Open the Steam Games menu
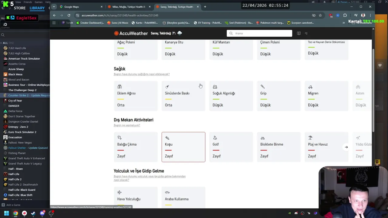Screen dimensions: 388x218 [38, 2]
